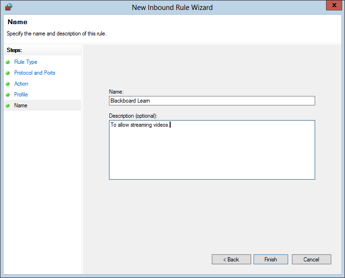Viewport: 345px width, 278px height.
Task: Click the green bullet beside Action
Action: pyautogui.click(x=8, y=84)
